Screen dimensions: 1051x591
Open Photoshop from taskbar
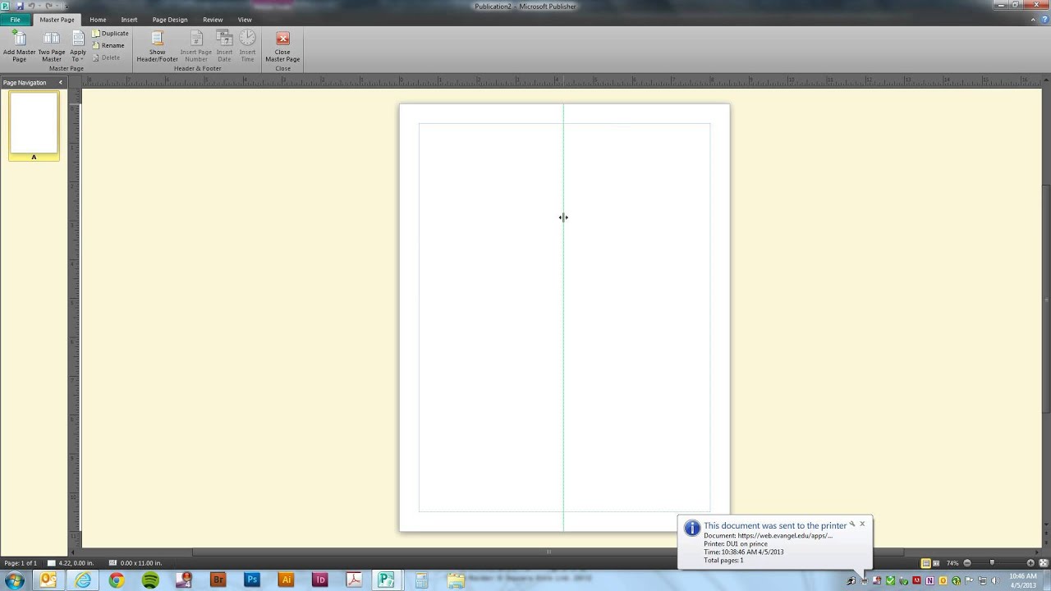(252, 580)
